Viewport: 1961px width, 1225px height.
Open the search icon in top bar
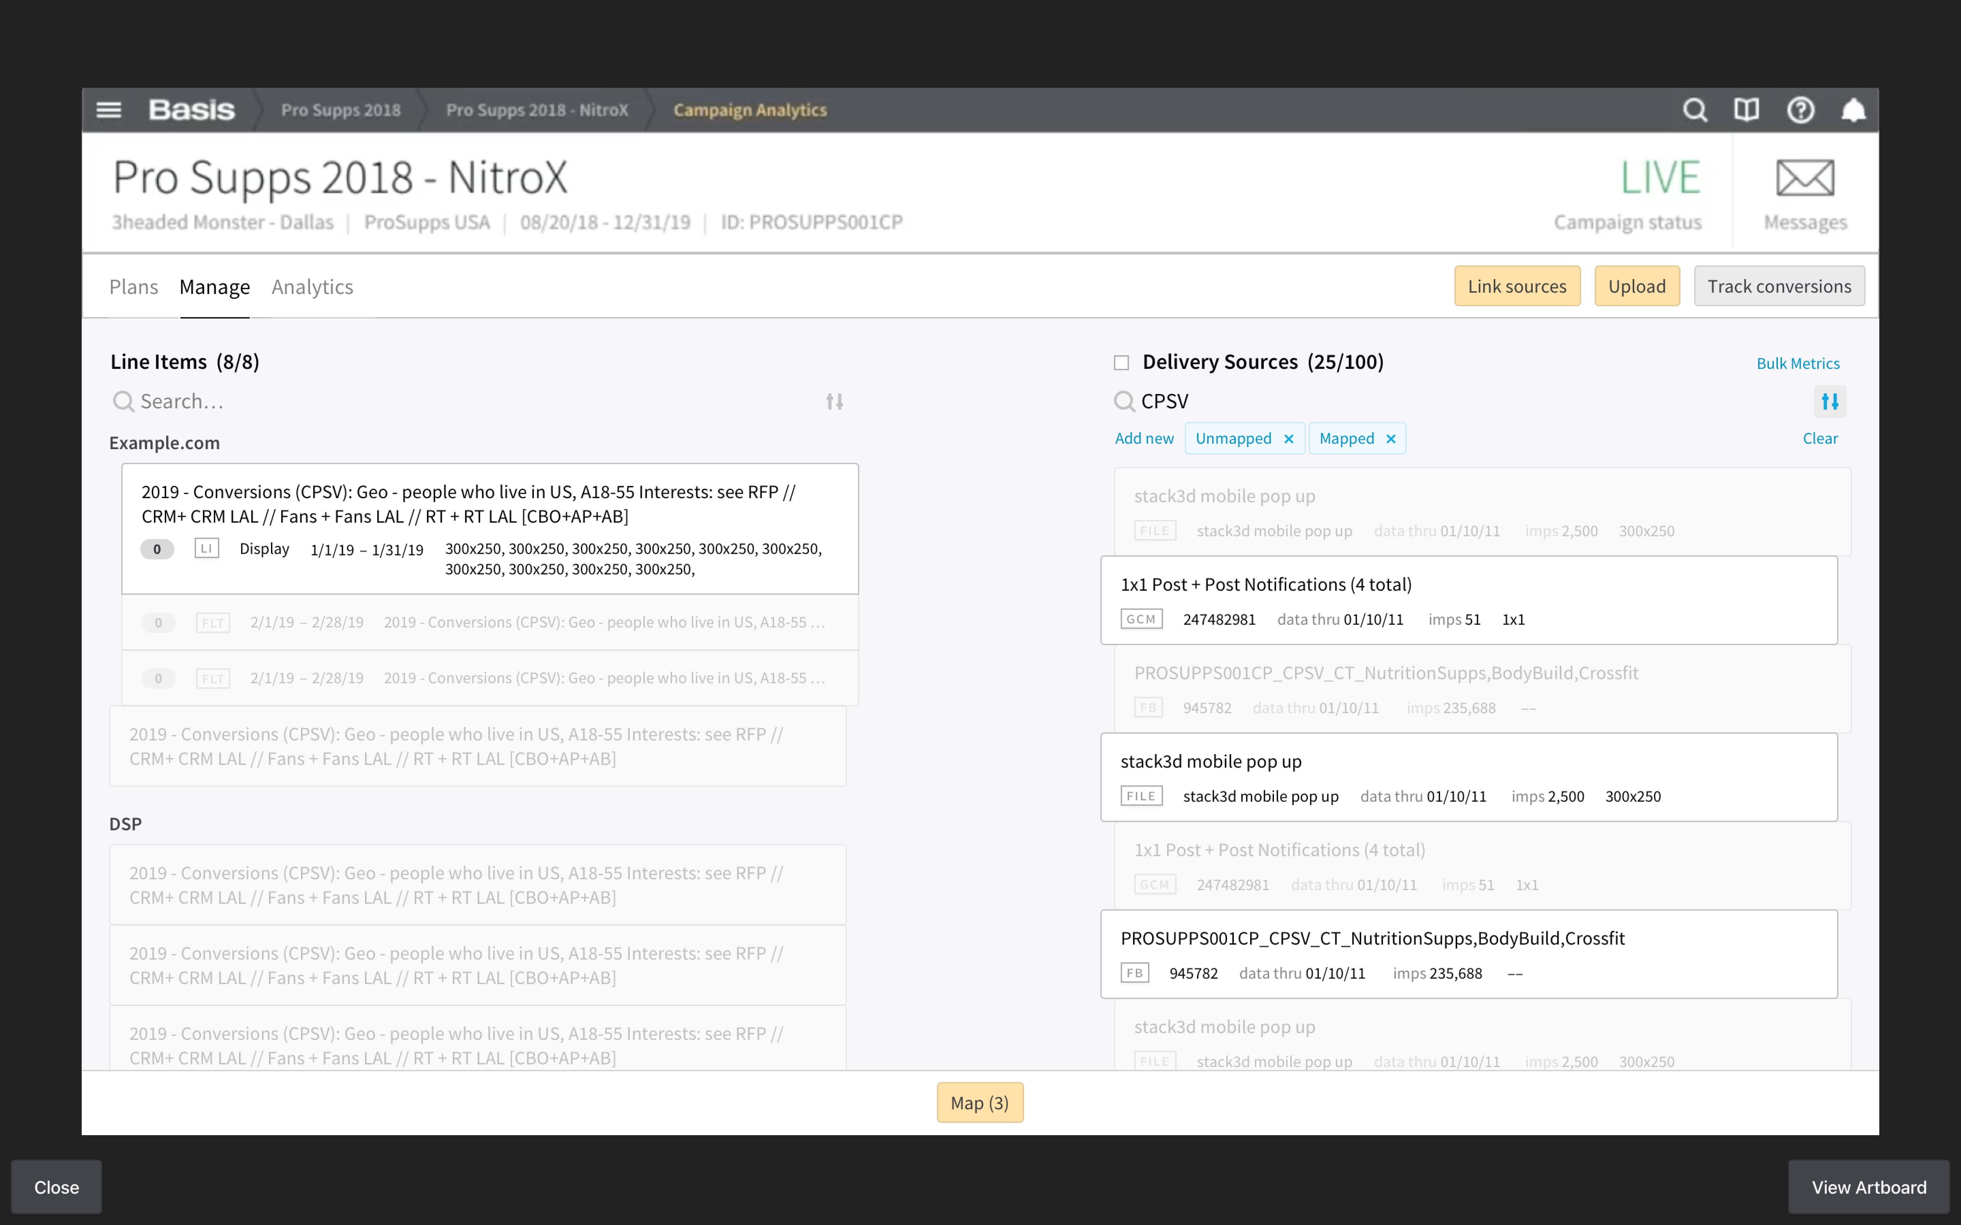[x=1694, y=110]
